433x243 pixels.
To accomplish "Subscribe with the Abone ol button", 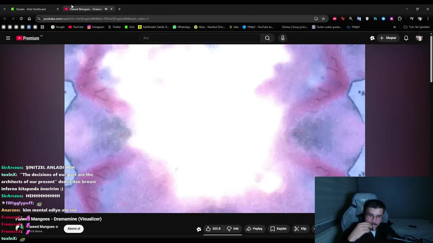I will (x=74, y=229).
